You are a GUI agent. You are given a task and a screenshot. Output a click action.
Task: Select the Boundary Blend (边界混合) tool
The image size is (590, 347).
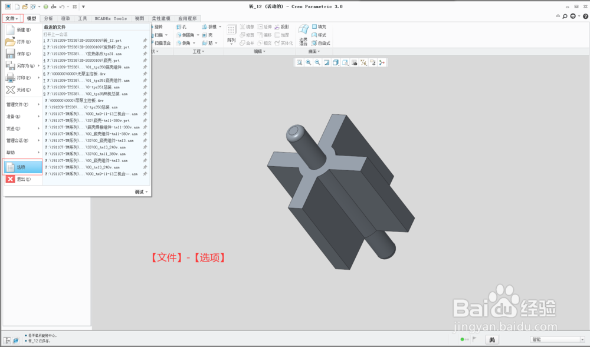[303, 35]
